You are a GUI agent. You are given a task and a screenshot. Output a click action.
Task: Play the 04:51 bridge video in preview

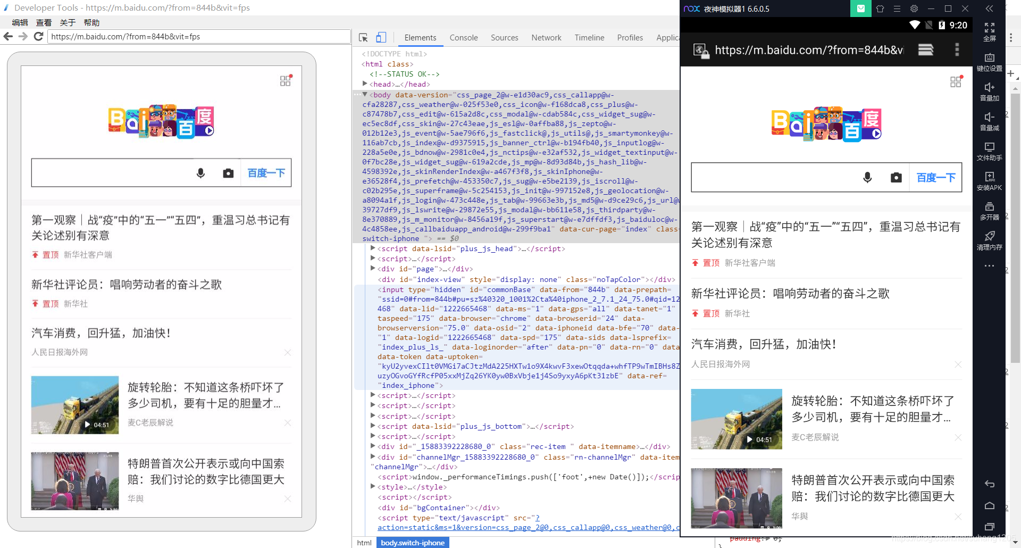tap(75, 405)
